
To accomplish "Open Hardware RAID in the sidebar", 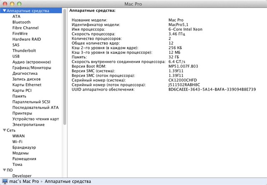I will tap(27, 39).
